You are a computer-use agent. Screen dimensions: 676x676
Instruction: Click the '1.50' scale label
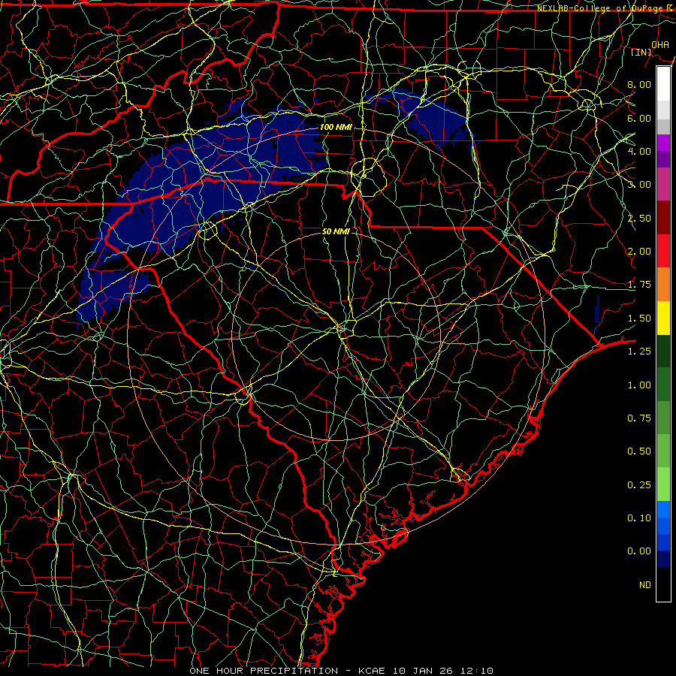639,318
